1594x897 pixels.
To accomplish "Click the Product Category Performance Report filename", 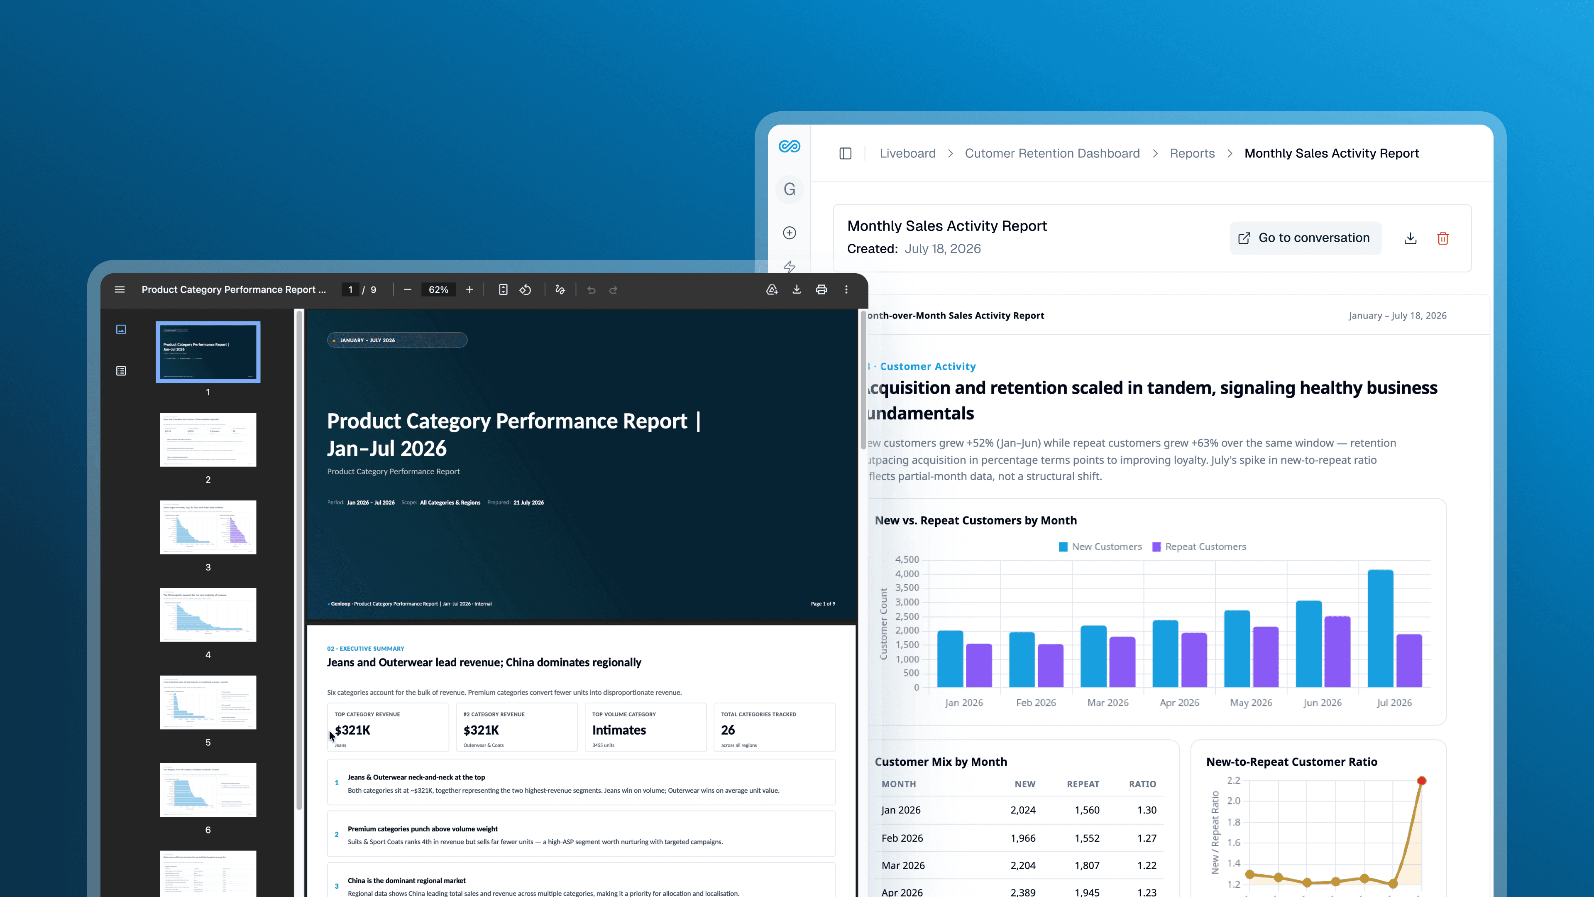I will pos(233,290).
